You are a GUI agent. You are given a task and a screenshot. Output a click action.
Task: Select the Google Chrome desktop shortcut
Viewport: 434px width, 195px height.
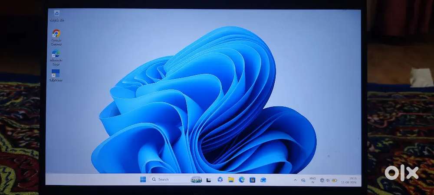tap(56, 37)
